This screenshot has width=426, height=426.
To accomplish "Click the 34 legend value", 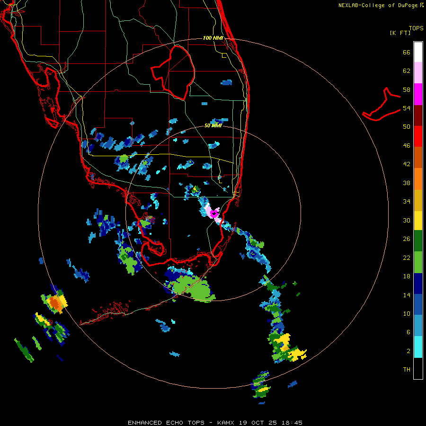I will point(407,202).
